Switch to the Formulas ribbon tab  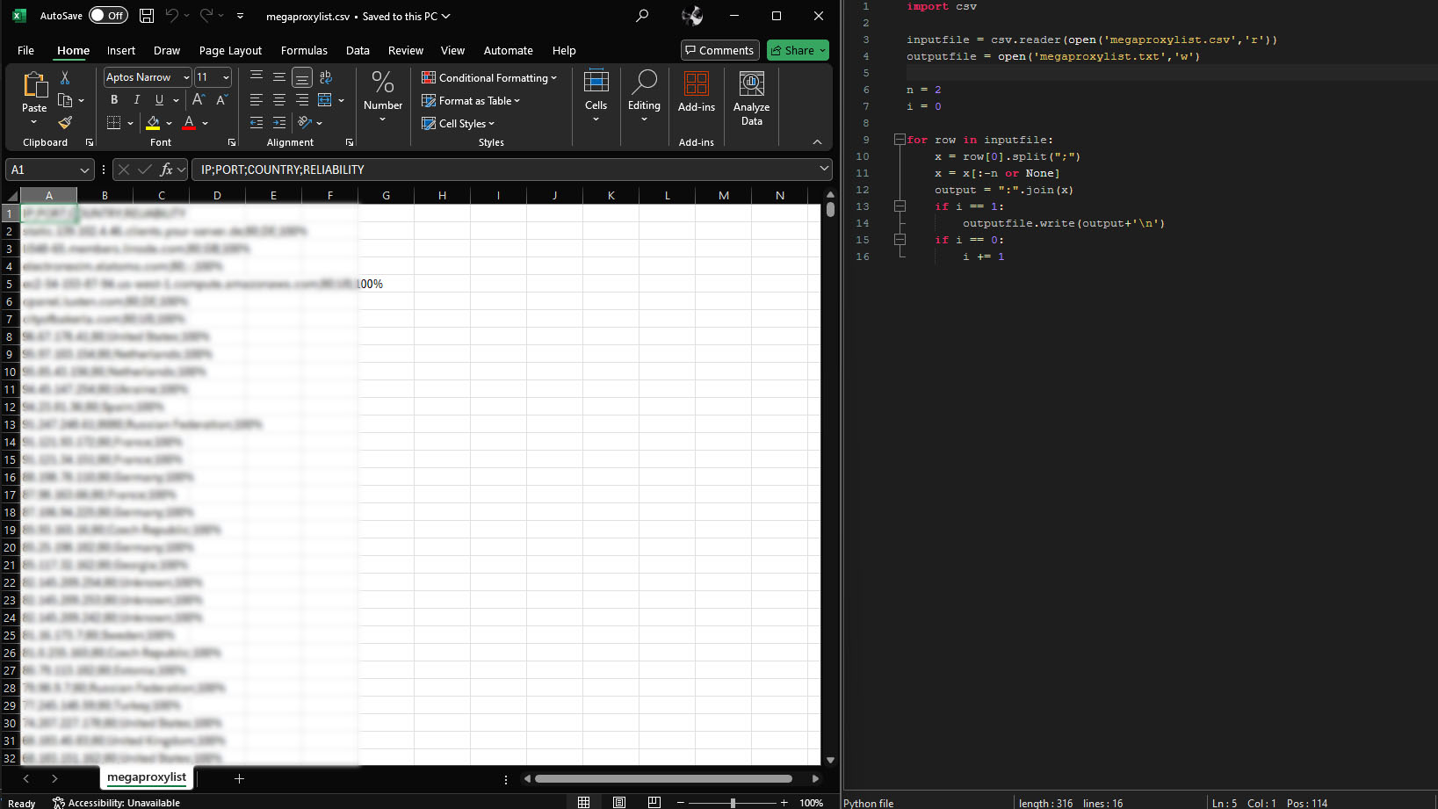(304, 50)
